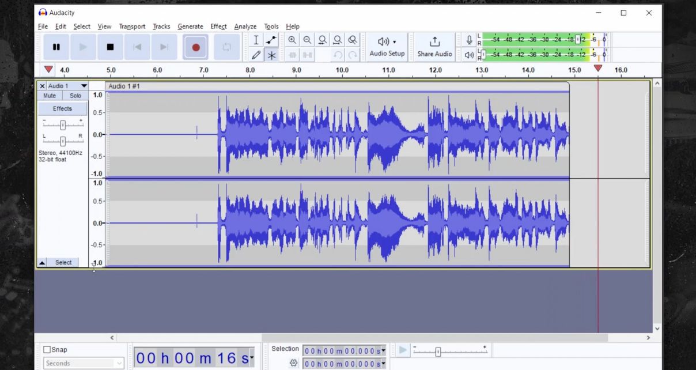Screen dimensions: 696x370
Task: Click the Fit Project to Width icon
Action: [x=337, y=40]
